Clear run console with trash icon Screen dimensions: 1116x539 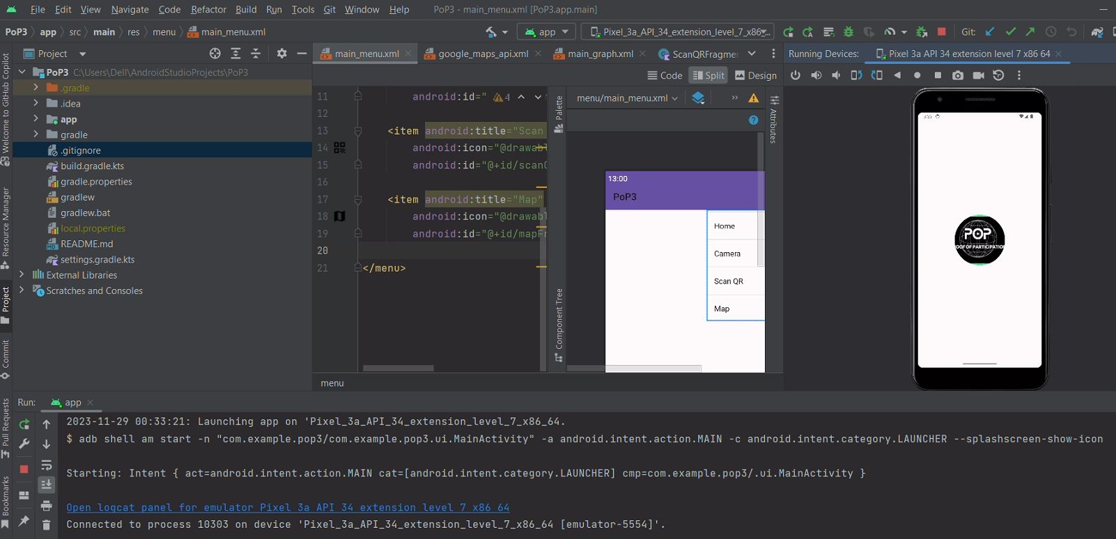tap(47, 524)
